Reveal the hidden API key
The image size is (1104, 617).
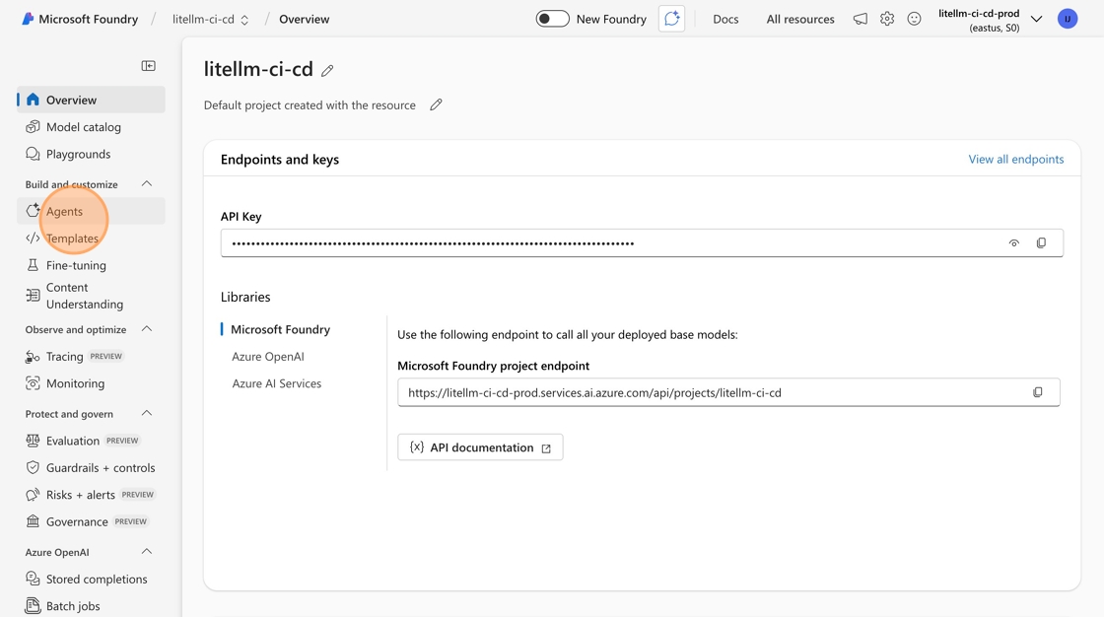pyautogui.click(x=1013, y=243)
